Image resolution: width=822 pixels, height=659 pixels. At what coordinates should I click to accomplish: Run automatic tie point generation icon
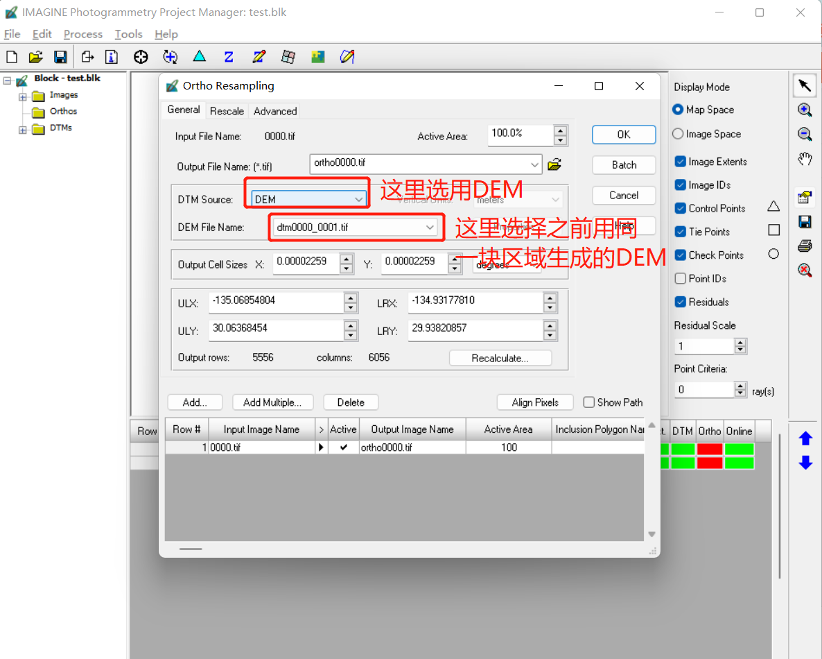(170, 57)
